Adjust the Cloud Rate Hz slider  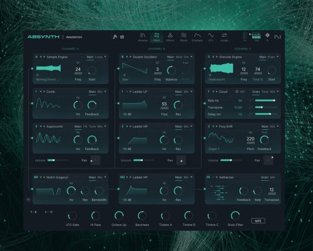(x=266, y=100)
